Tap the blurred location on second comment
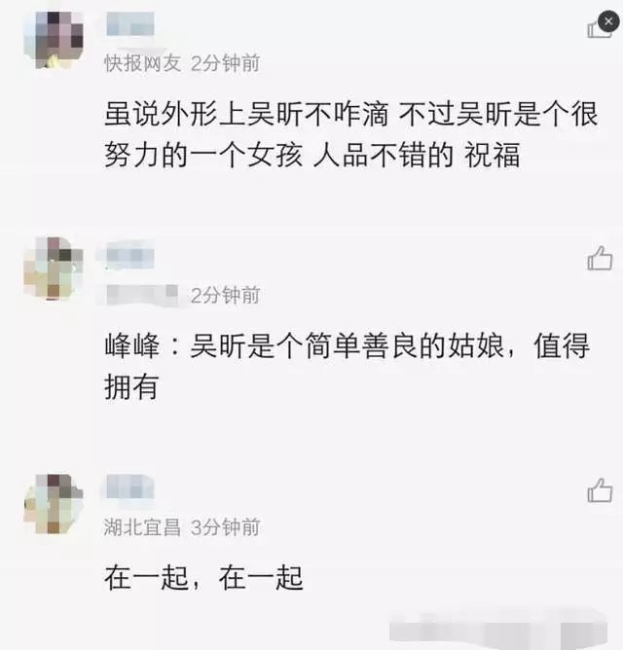 (142, 295)
